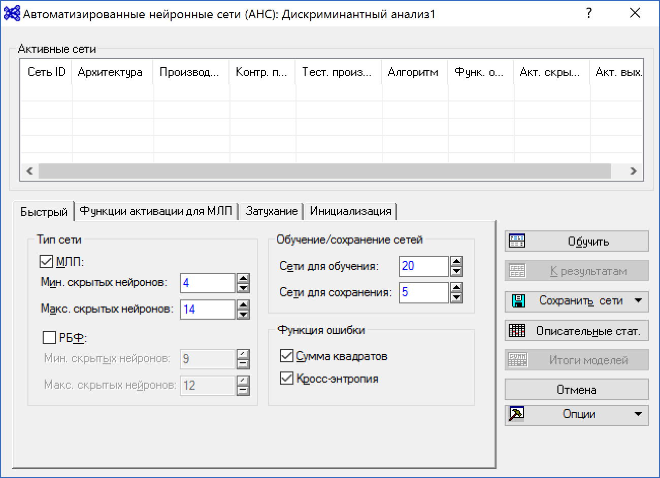Image resolution: width=660 pixels, height=478 pixels.
Task: Increase Сети для обучения value
Action: [x=456, y=261]
